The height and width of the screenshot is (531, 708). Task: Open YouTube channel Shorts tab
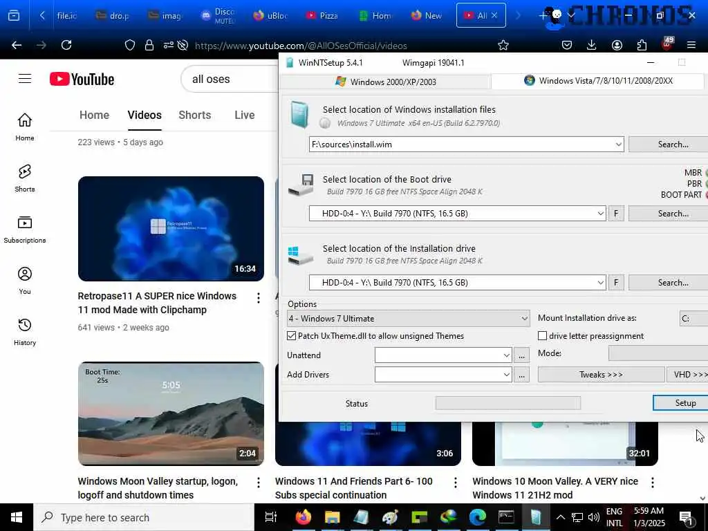pos(194,115)
